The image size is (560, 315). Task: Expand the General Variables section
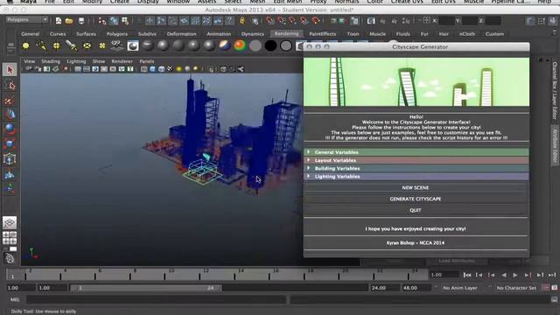pyautogui.click(x=416, y=152)
